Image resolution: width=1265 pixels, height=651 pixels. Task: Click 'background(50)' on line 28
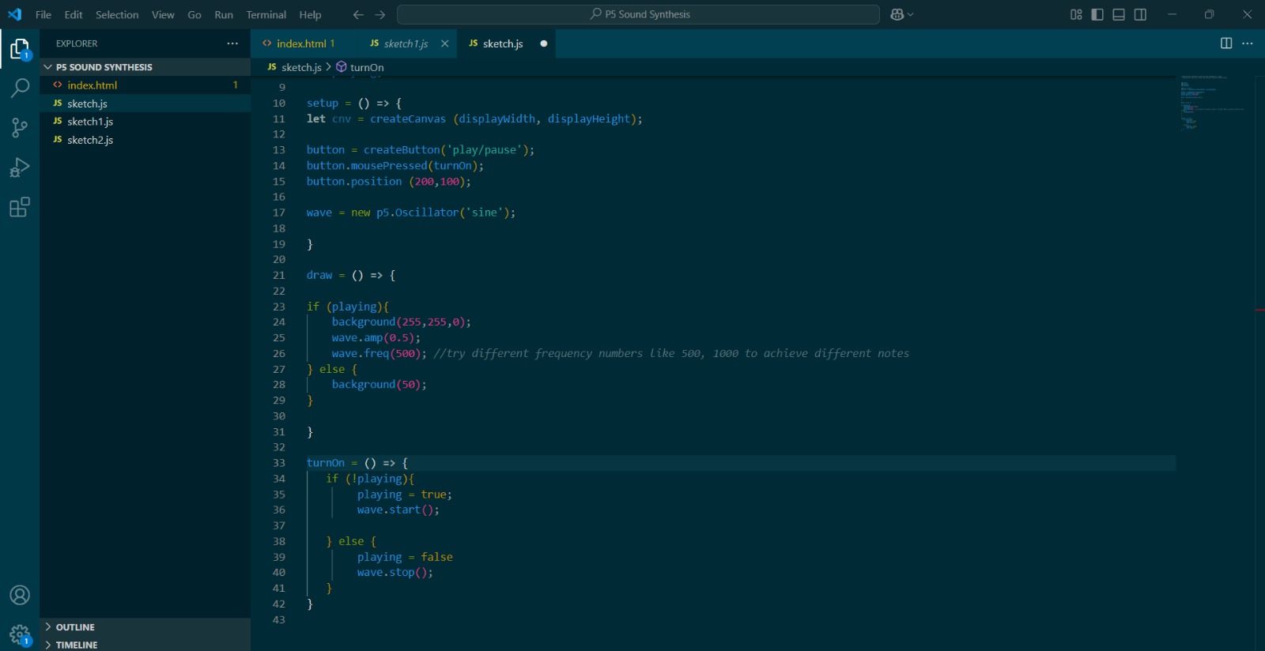pos(376,385)
